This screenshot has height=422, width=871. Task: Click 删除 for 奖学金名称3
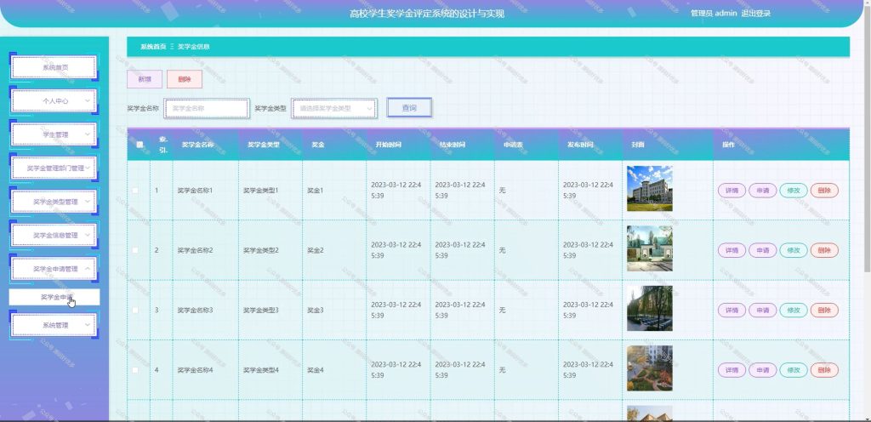[824, 311]
